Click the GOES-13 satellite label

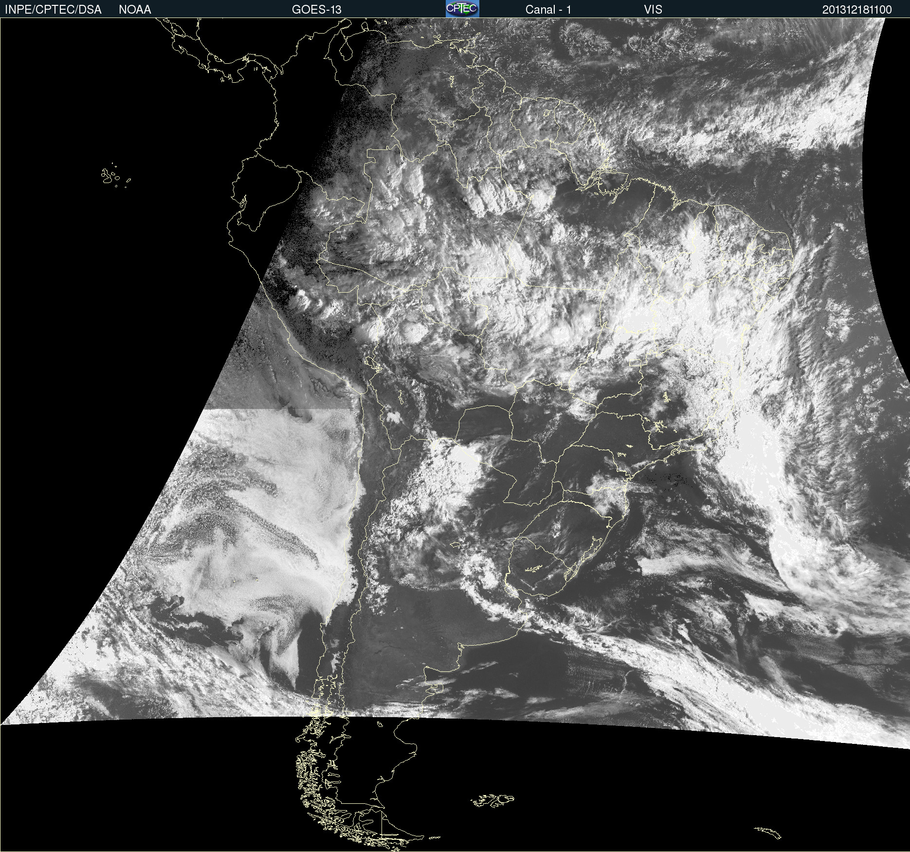(x=317, y=10)
